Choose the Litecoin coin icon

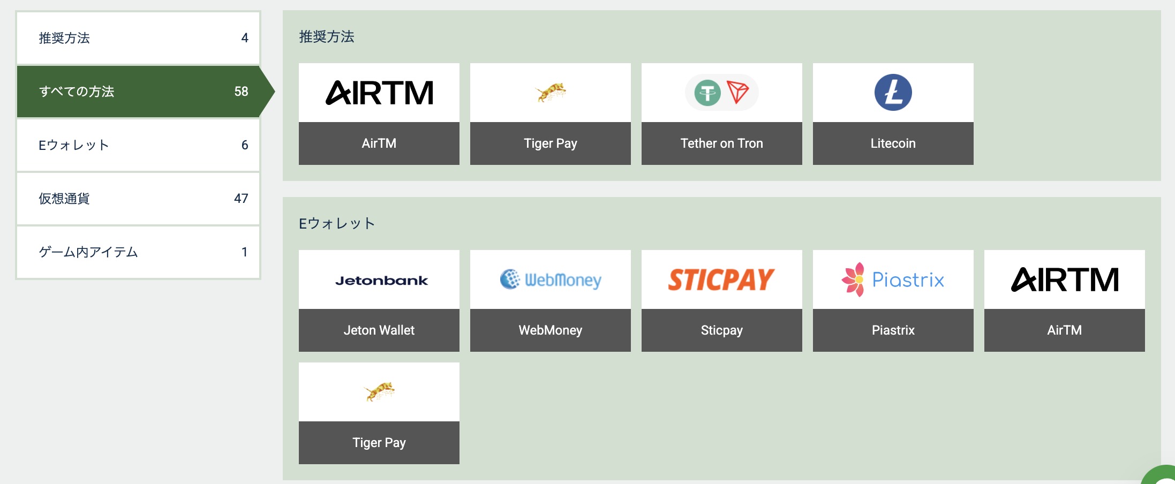pyautogui.click(x=893, y=93)
